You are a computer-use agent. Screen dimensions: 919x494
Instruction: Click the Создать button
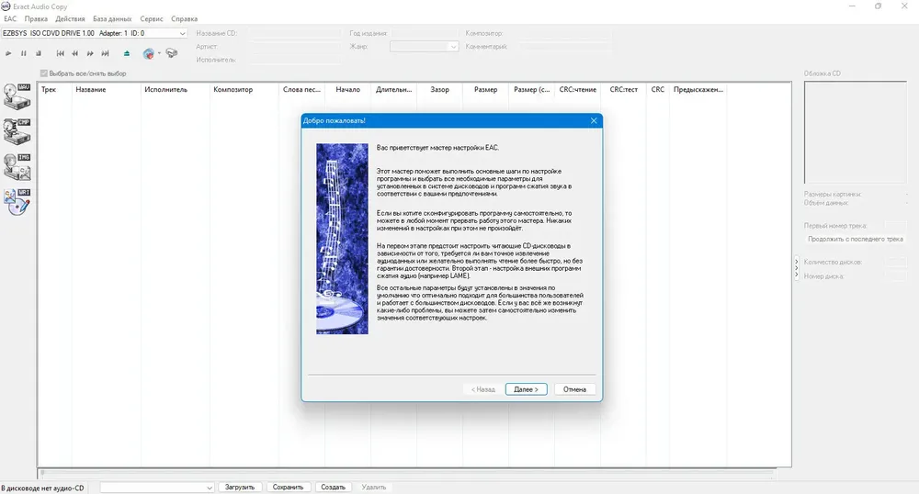(x=333, y=487)
